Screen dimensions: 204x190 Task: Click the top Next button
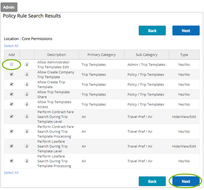(x=186, y=31)
